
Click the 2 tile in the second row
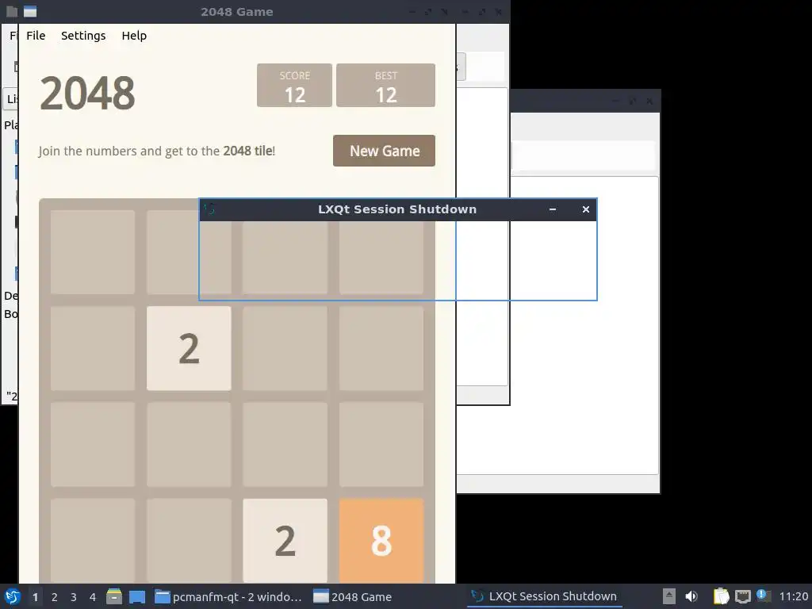189,348
